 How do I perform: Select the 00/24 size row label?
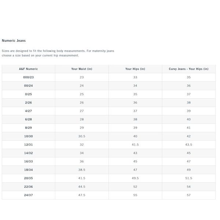tap(28, 86)
